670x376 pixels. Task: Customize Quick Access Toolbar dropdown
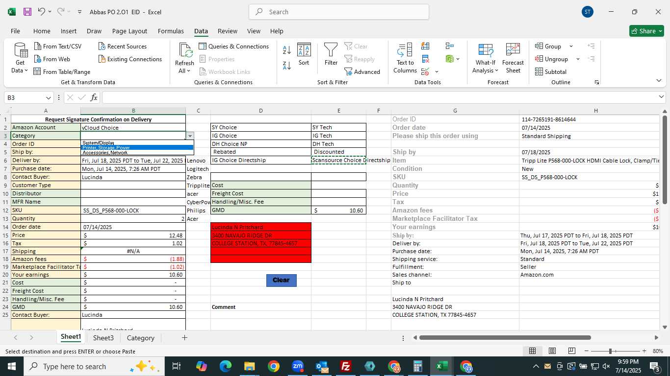[x=79, y=12]
